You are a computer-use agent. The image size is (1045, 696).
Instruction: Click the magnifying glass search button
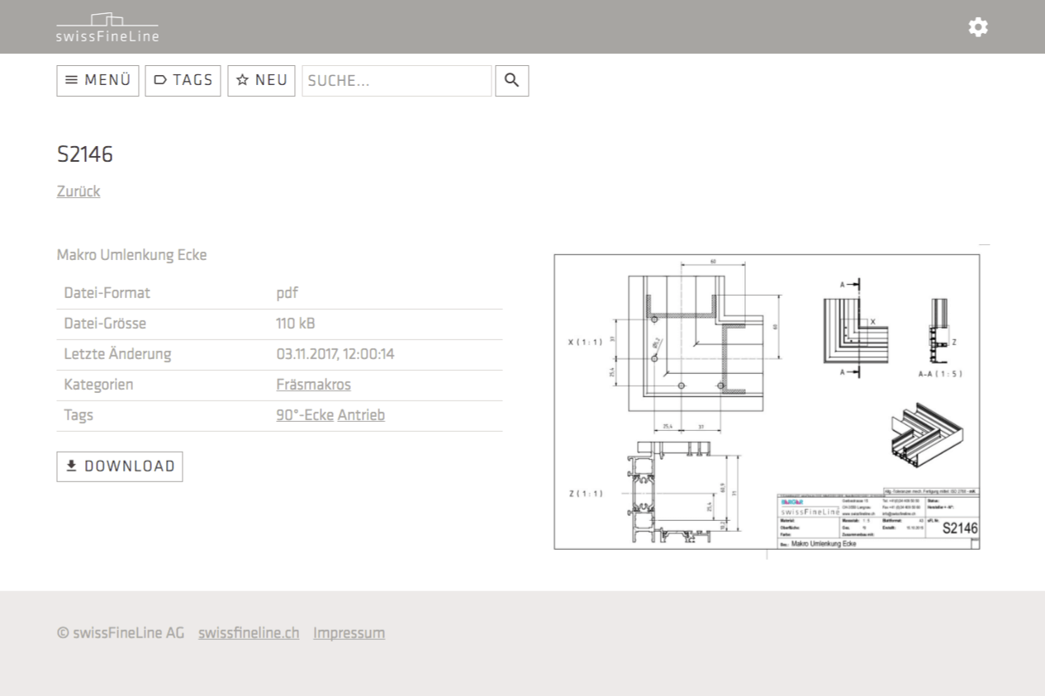coord(511,81)
